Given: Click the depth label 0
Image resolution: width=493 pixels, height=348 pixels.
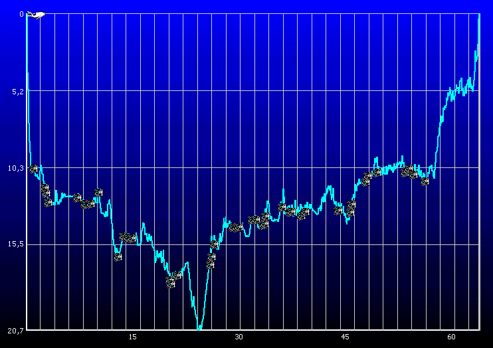Looking at the screenshot, I should (21, 14).
